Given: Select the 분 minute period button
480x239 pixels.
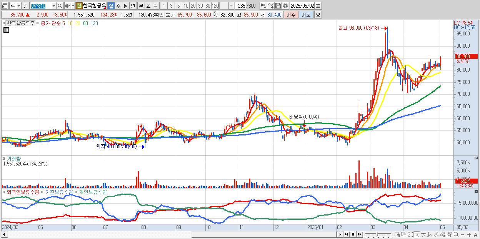Looking at the screenshot, I should coord(141,6).
